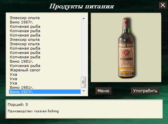Viewport: 168px width, 124px height.
Task: Click the scrollbar down arrow in the food list
Action: click(84, 91)
